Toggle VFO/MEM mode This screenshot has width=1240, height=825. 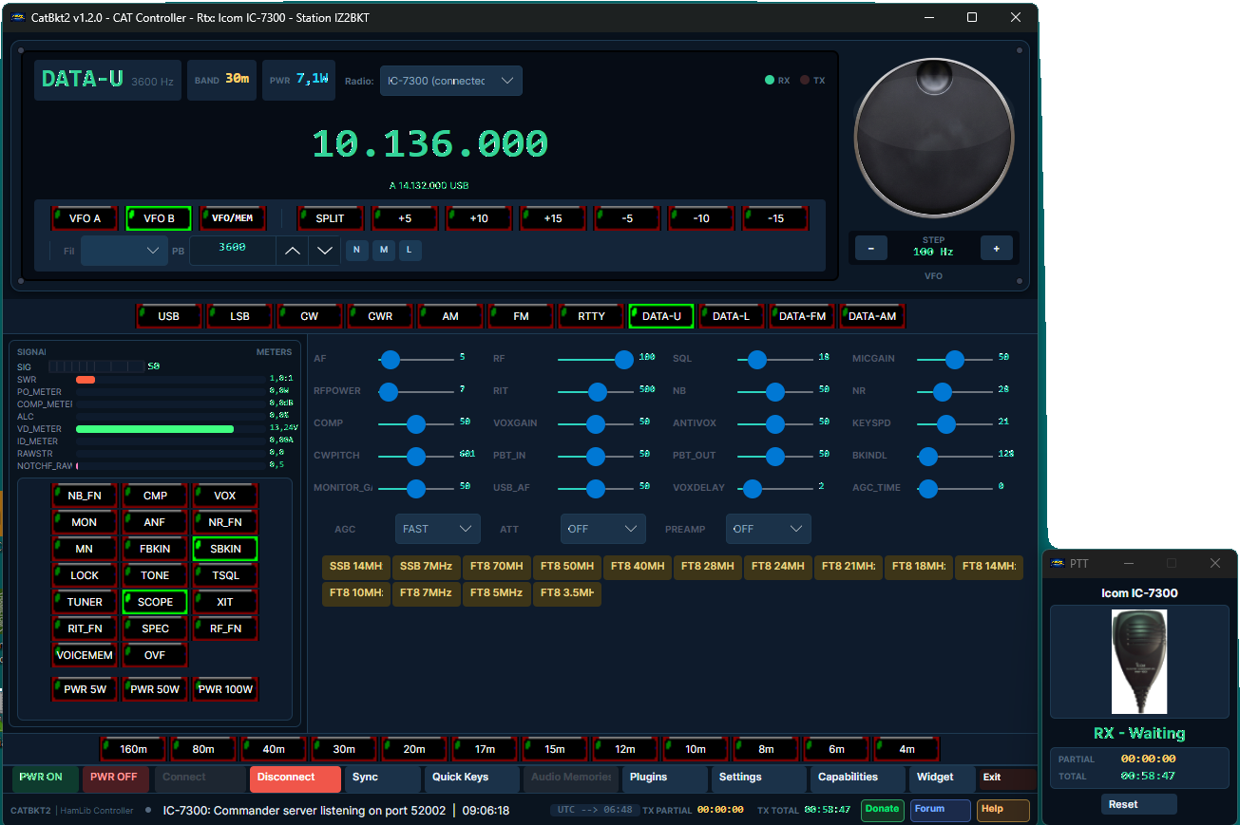[x=233, y=218]
